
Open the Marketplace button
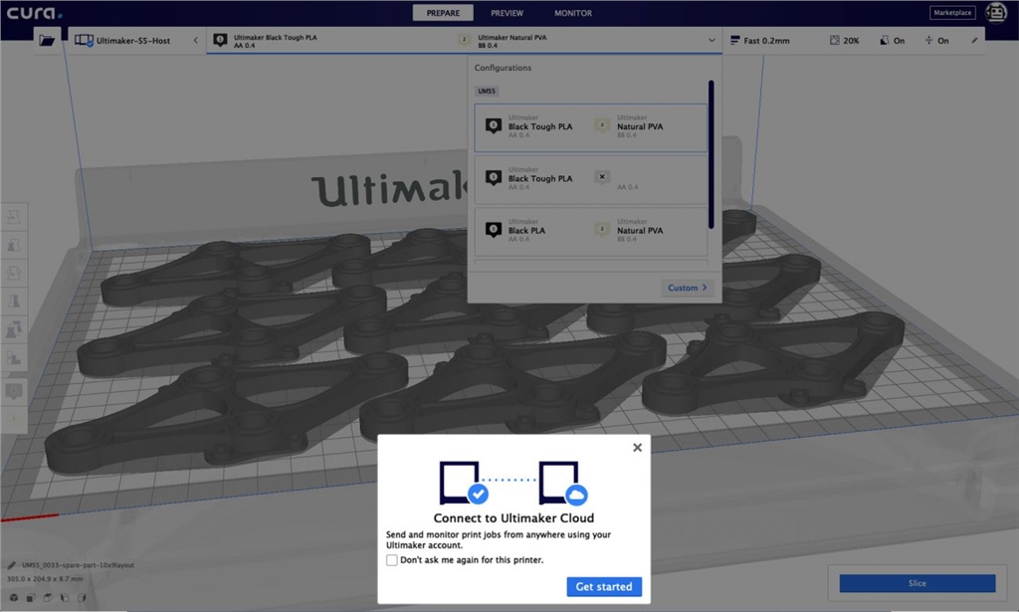click(952, 13)
